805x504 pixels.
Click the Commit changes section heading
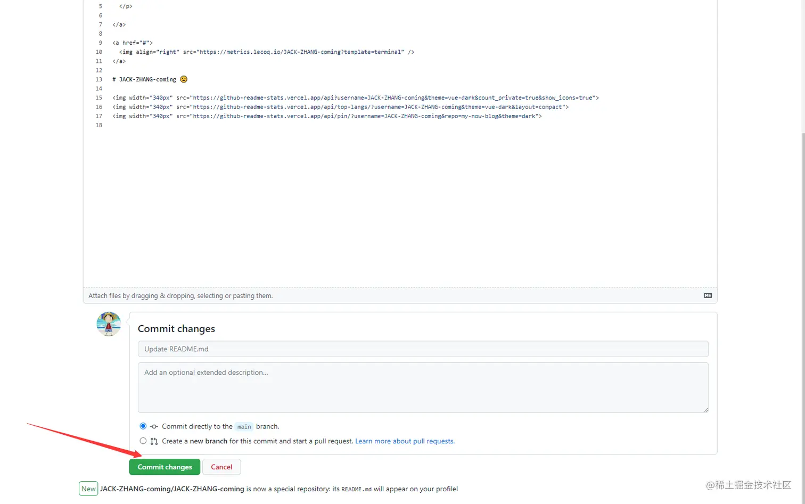tap(176, 329)
